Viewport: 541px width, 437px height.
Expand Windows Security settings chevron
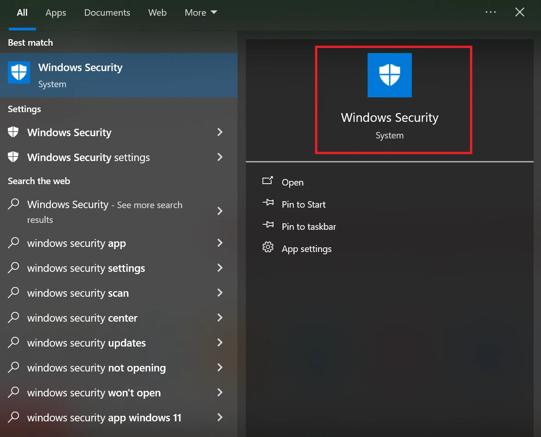tap(220, 157)
